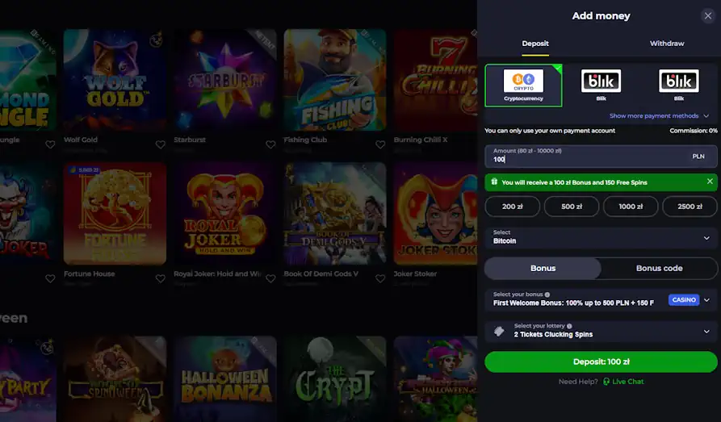The height and width of the screenshot is (422, 721).
Task: Favorite the Wolf Gold game heart icon
Action: point(161,144)
